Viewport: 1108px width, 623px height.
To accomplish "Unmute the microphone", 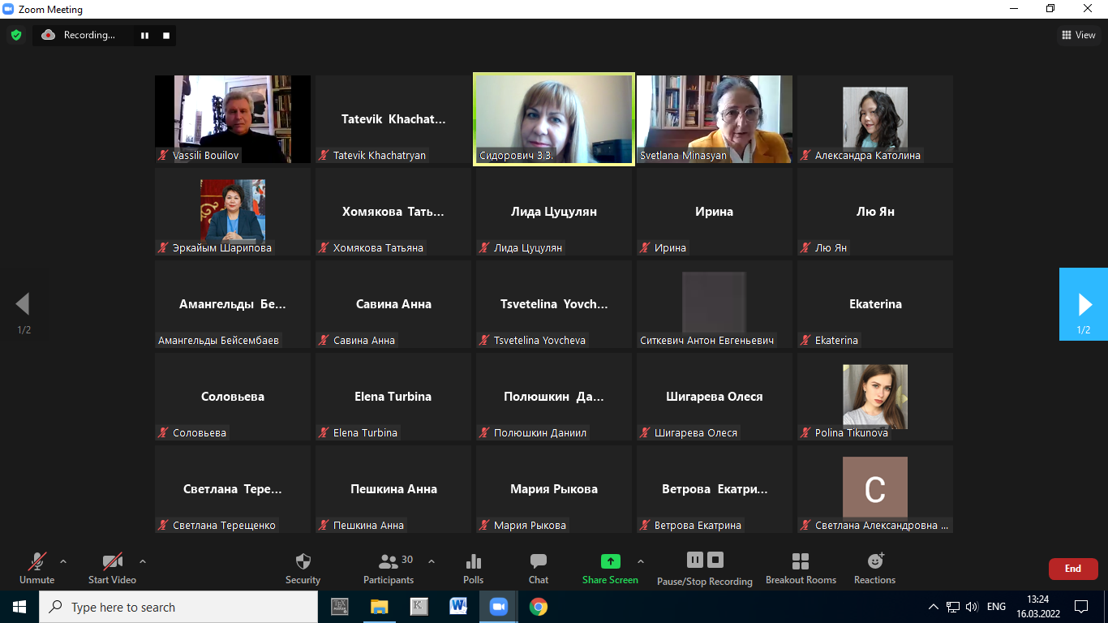I will (37, 568).
